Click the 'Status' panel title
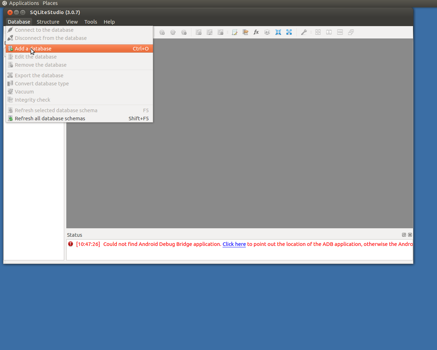The image size is (437, 350). pos(74,235)
